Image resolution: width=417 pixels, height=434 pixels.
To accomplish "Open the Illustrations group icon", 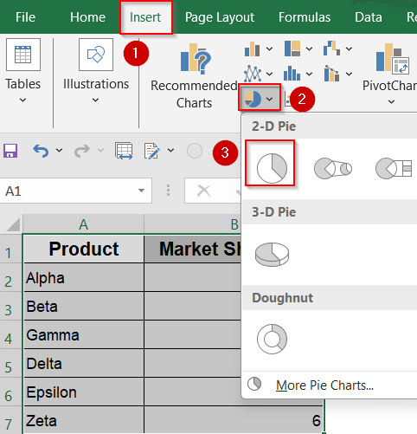I will pos(96,55).
